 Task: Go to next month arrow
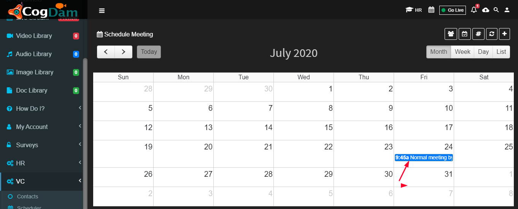pos(124,52)
